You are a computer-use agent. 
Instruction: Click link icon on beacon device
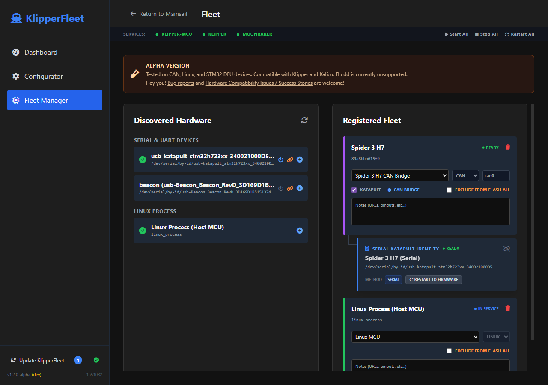(290, 188)
